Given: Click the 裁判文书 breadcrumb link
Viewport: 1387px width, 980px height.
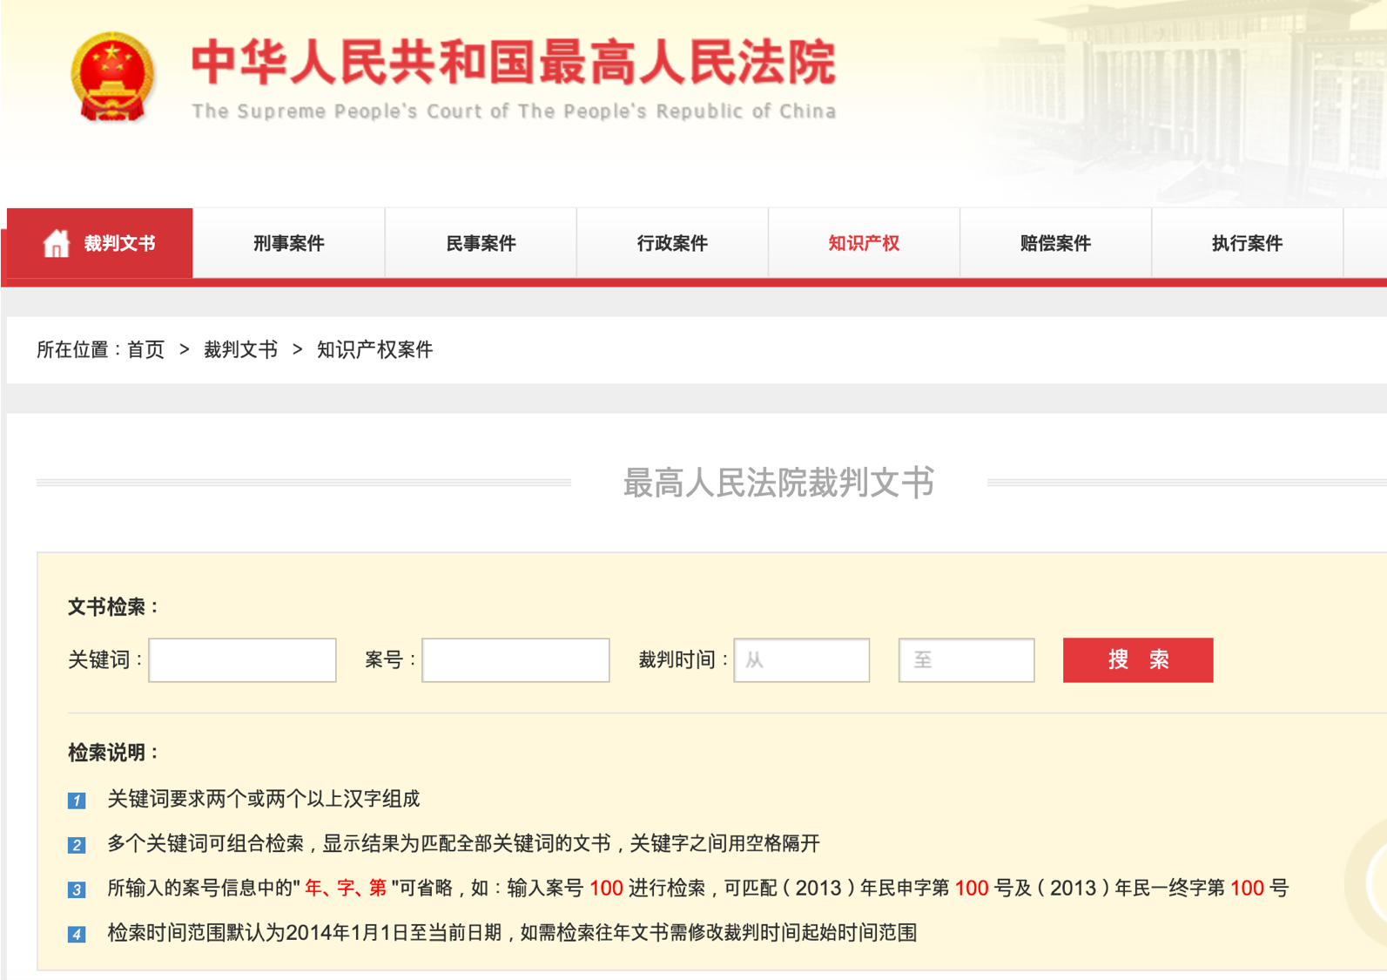Looking at the screenshot, I should click(240, 349).
